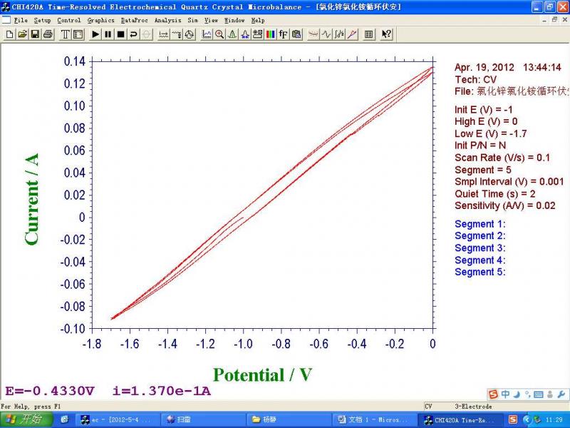Open the Sim menu
This screenshot has width=570, height=428.
pos(192,21)
